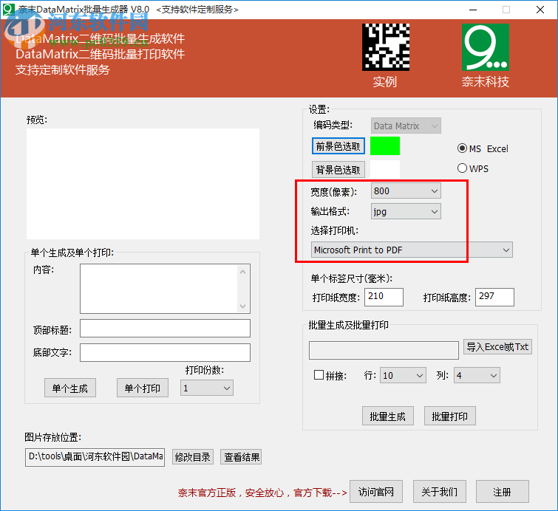Click the 内容 scrollbar up arrow
The width and height of the screenshot is (558, 511).
[242, 272]
